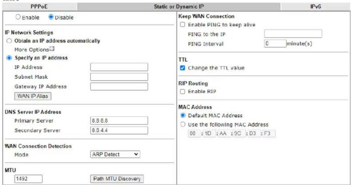The width and height of the screenshot is (351, 185).
Task: Click the TTL section heading
Action: point(183,60)
